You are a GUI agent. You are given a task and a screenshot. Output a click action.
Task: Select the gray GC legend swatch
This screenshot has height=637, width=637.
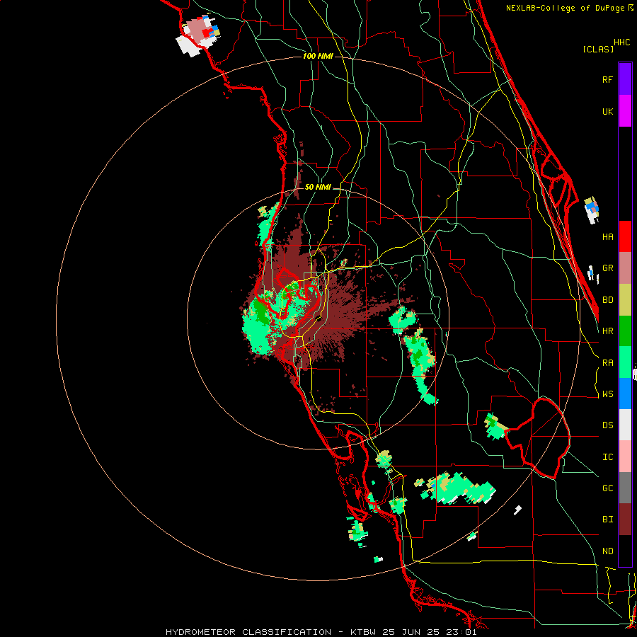625,488
